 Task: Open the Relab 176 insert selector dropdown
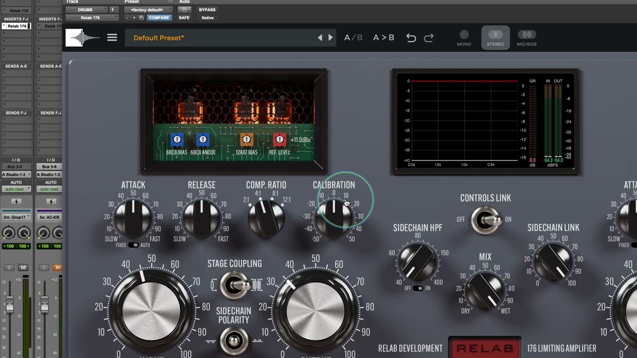click(x=92, y=17)
